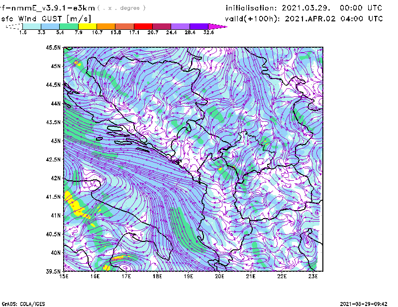Click the 41N latitude label
Screen dimensions: 398x307
tap(56, 216)
